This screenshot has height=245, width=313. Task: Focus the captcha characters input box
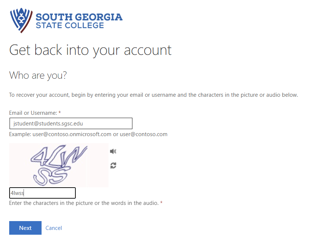[42, 193]
